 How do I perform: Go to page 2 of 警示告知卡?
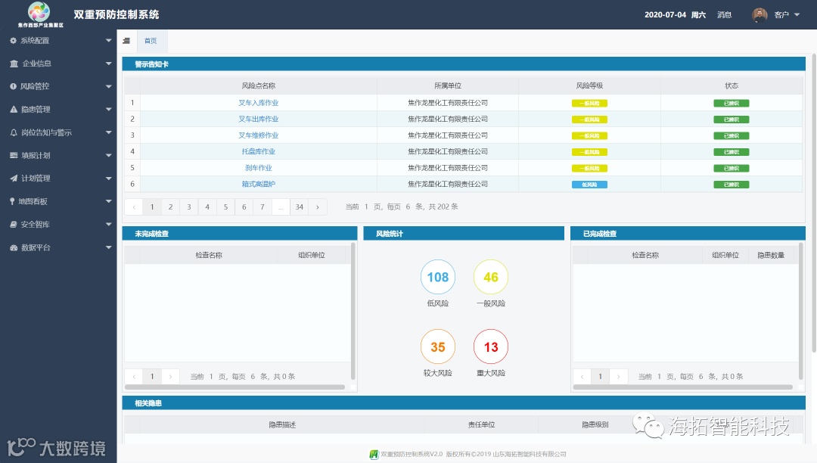click(170, 207)
